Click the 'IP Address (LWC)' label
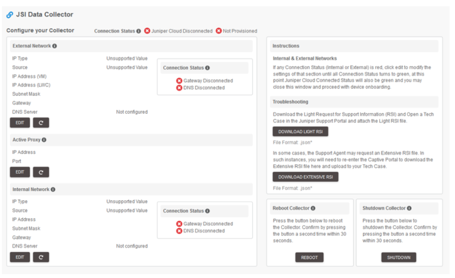455x278 pixels. [x=31, y=85]
